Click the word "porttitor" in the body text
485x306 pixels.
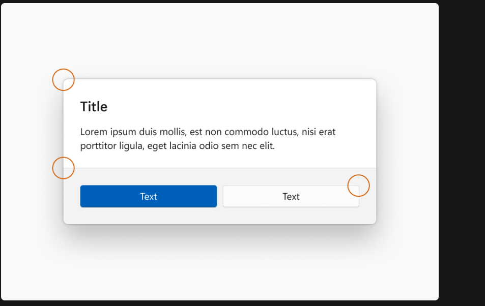[x=98, y=146]
